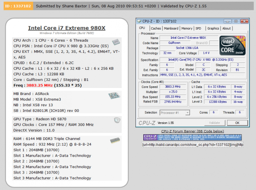The width and height of the screenshot is (256, 190).
Task: Click the CPU-Z title bar app icon
Action: pos(139,21)
